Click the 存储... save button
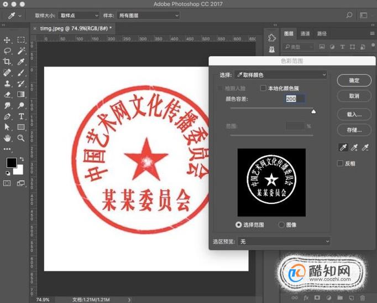 click(x=354, y=130)
